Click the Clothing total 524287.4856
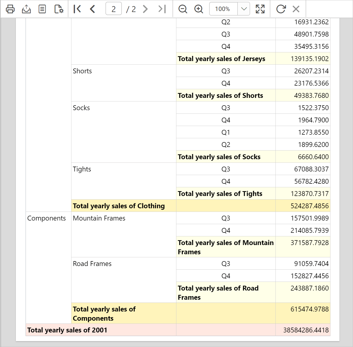The width and height of the screenshot is (353, 347). coord(303,206)
